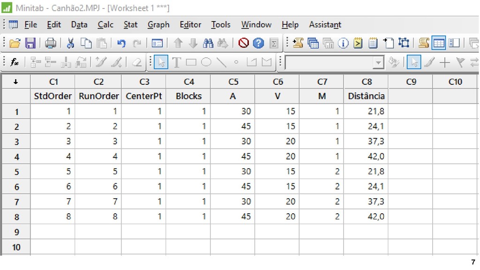This screenshot has width=480, height=270.
Task: Click row 5 header number
Action: click(16, 172)
